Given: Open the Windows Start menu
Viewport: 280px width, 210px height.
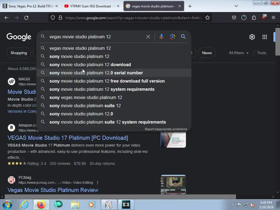Looking at the screenshot, I should pos(7,205).
